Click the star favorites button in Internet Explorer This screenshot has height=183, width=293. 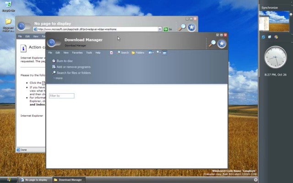pos(191,27)
